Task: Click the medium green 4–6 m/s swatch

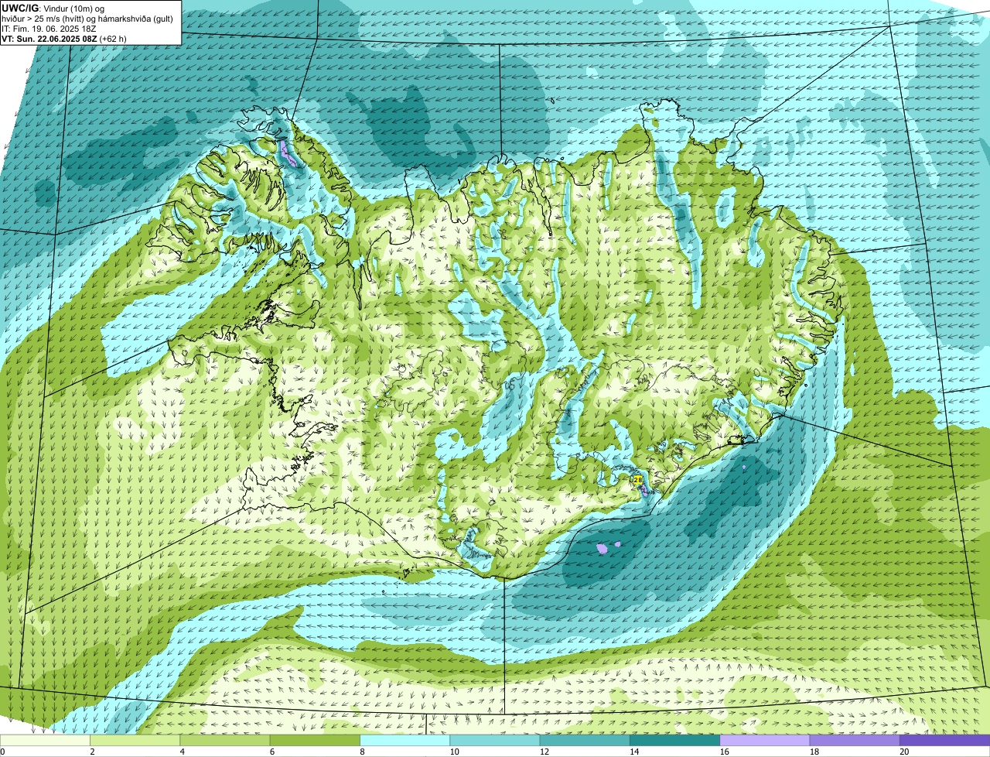Action: point(225,741)
